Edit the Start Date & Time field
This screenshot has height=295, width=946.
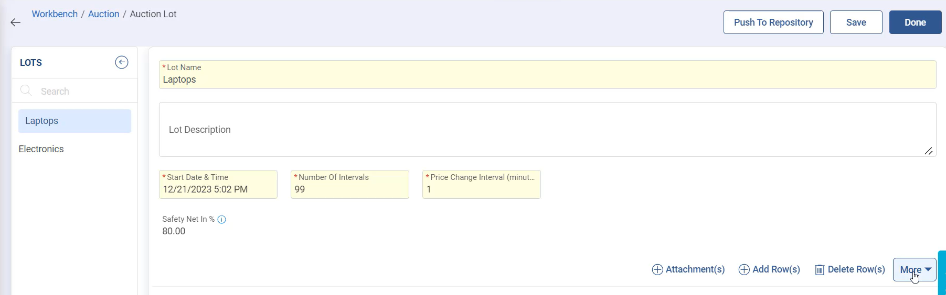pyautogui.click(x=218, y=189)
